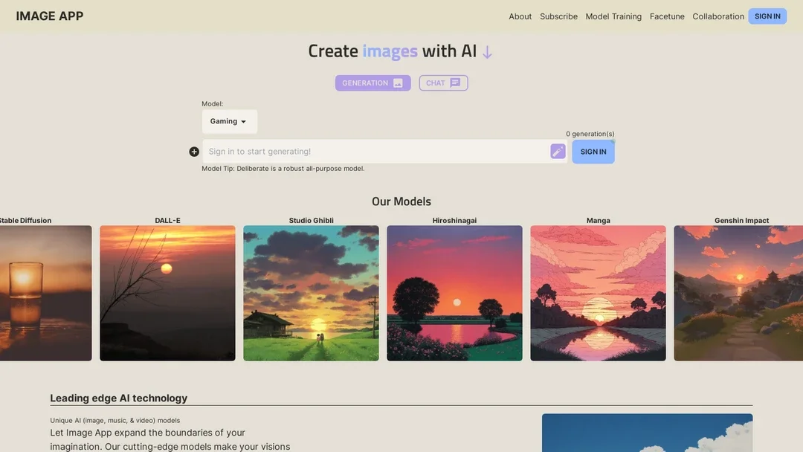Click the prompt input text field

pyautogui.click(x=375, y=152)
